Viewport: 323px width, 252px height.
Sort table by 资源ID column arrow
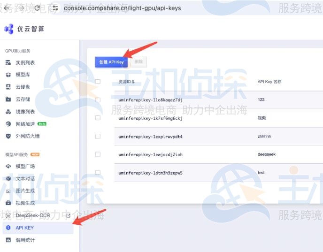tap(133, 82)
